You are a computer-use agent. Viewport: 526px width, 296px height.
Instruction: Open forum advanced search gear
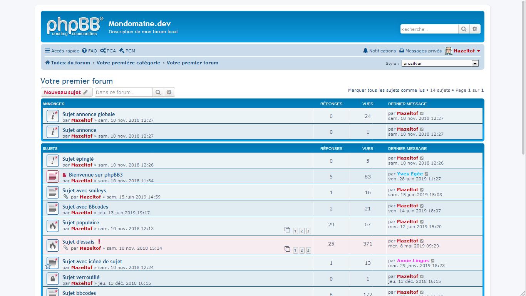point(169,92)
